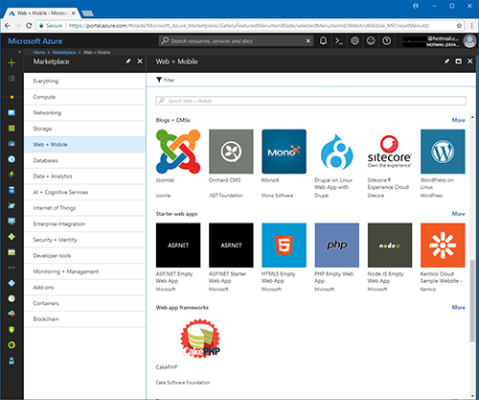
Task: Launch Cloud Shell from top bar
Action: (x=339, y=41)
